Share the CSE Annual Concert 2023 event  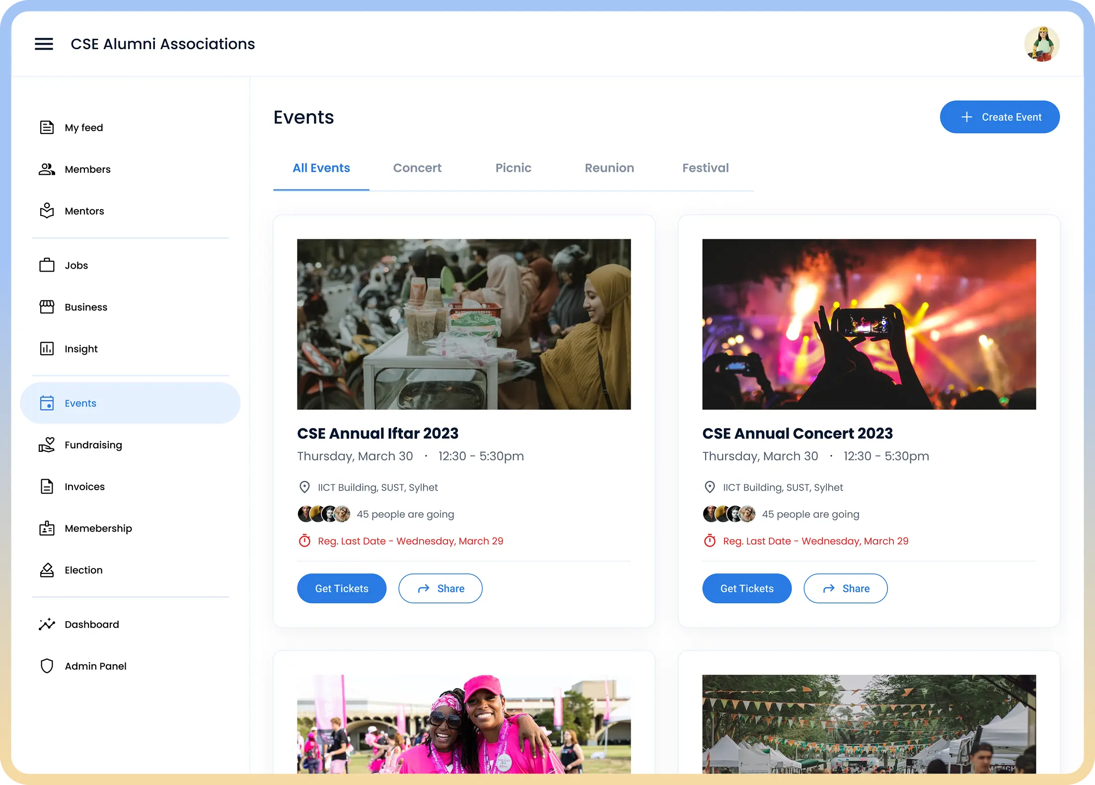click(845, 588)
